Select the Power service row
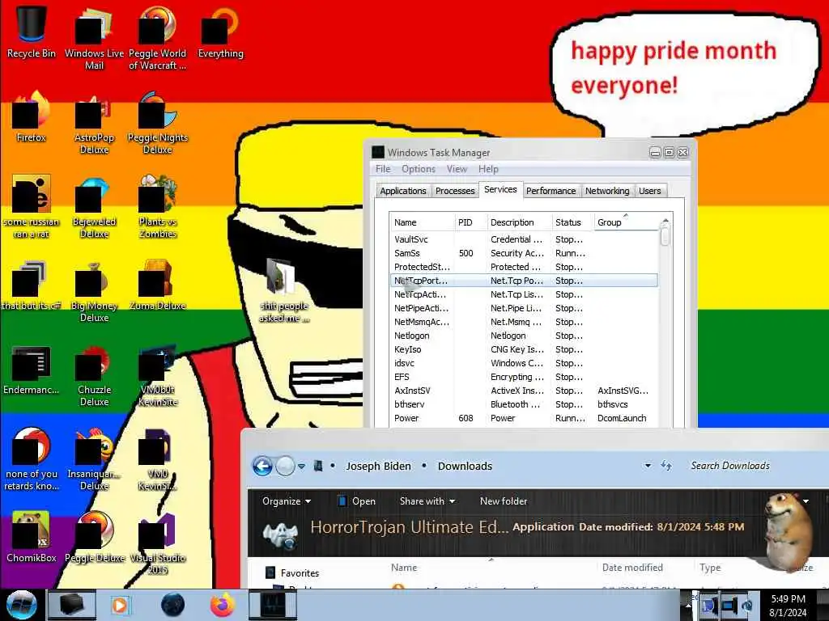This screenshot has width=829, height=621. click(524, 418)
